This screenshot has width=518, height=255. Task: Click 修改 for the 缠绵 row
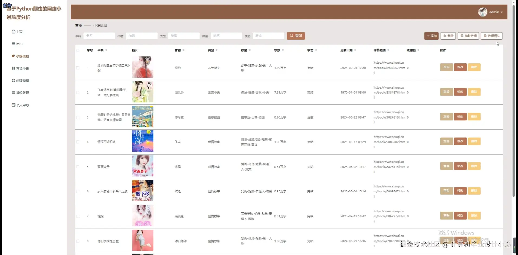pyautogui.click(x=460, y=216)
